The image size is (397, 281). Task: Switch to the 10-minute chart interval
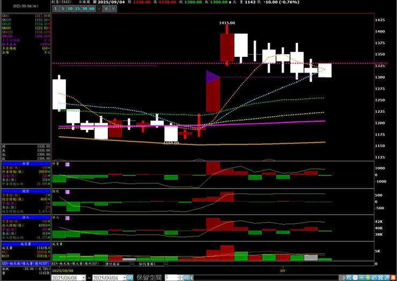[70, 9]
